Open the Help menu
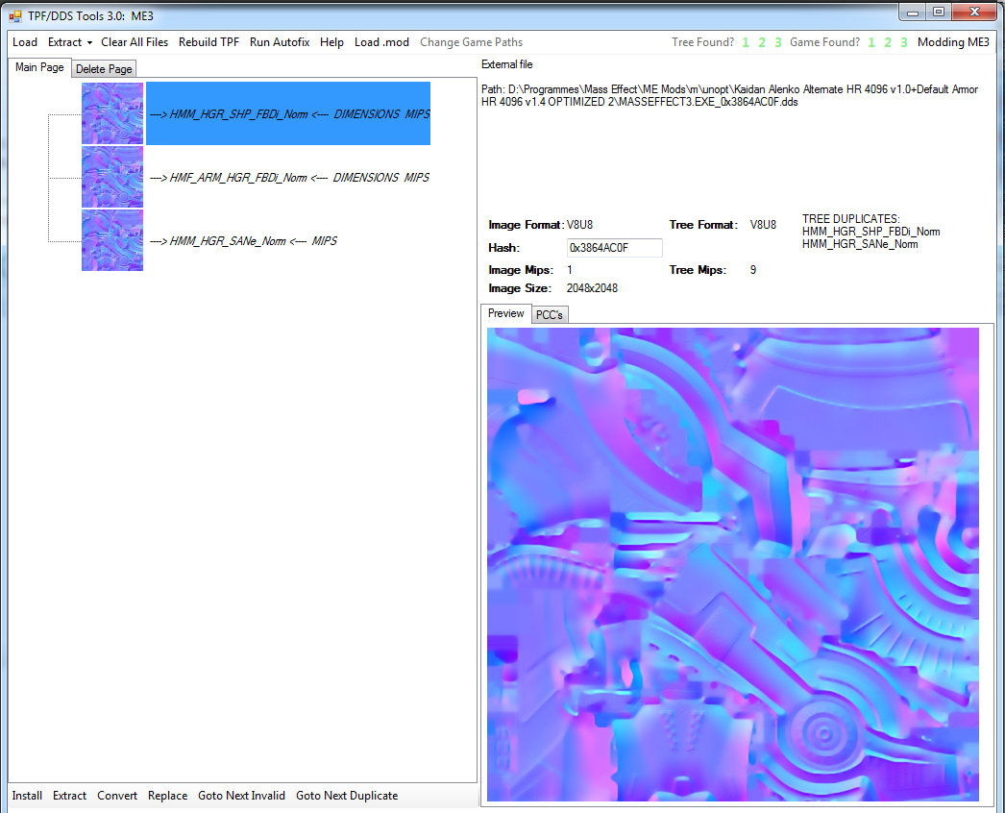This screenshot has height=813, width=1005. click(x=332, y=42)
